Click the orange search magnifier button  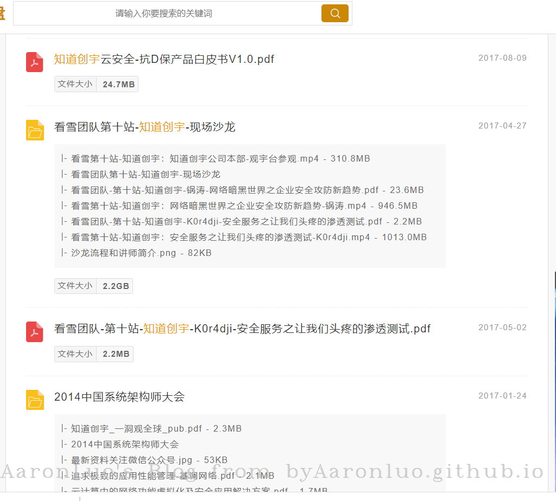(x=334, y=14)
